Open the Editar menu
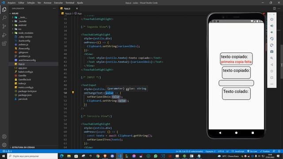Image resolution: width=283 pixels, height=159 pixels. tap(21, 3)
